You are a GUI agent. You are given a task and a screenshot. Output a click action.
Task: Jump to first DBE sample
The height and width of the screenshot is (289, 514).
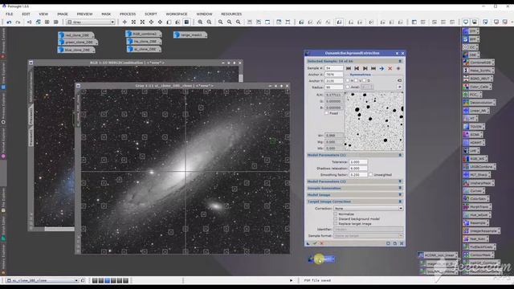point(349,68)
